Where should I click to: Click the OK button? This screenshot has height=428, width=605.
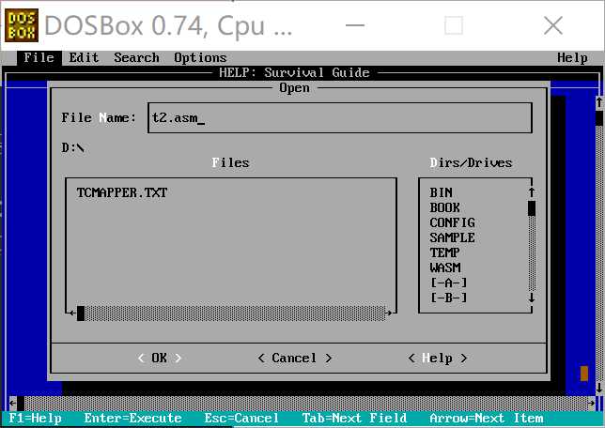(160, 358)
